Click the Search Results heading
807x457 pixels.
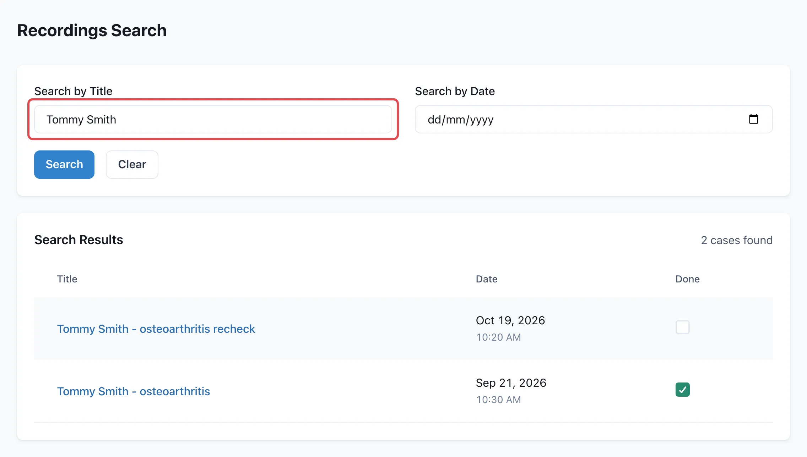(x=78, y=240)
